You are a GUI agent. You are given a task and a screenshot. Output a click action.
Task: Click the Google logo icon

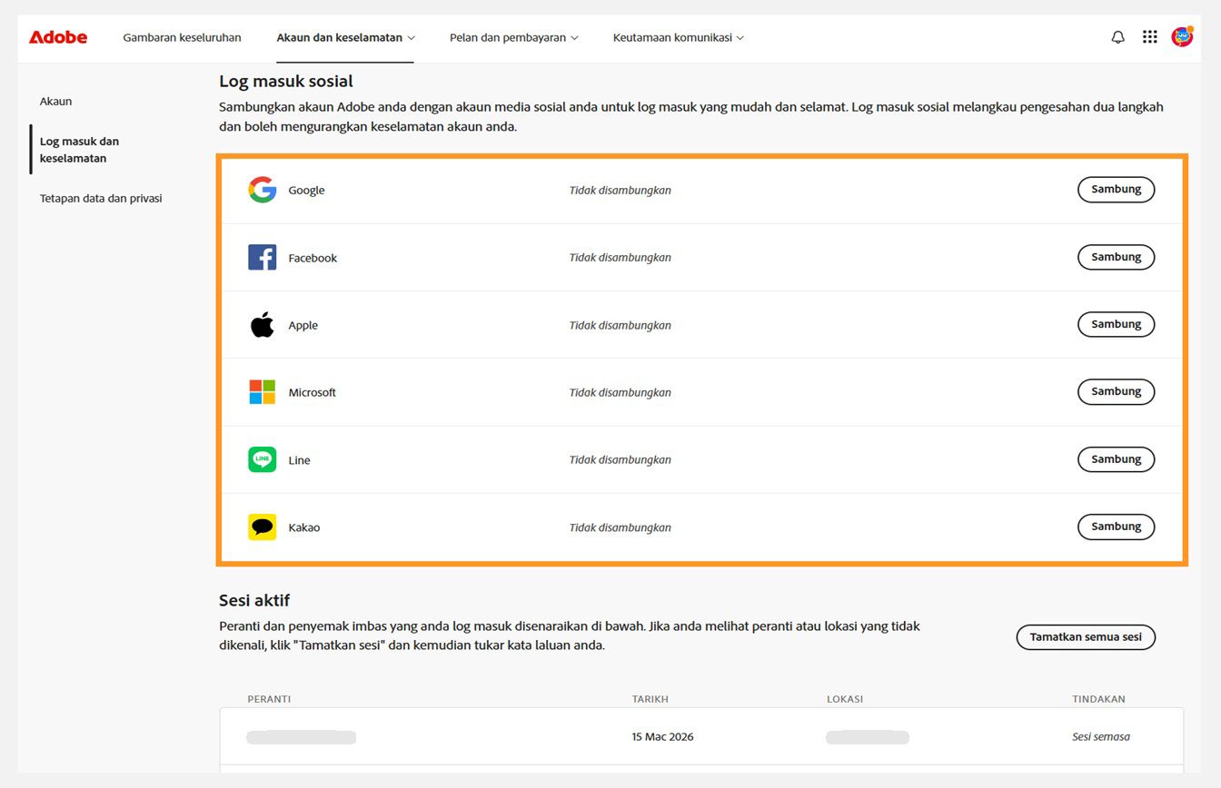(x=262, y=190)
